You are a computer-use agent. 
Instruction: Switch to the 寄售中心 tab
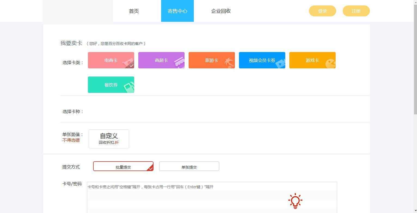177,11
